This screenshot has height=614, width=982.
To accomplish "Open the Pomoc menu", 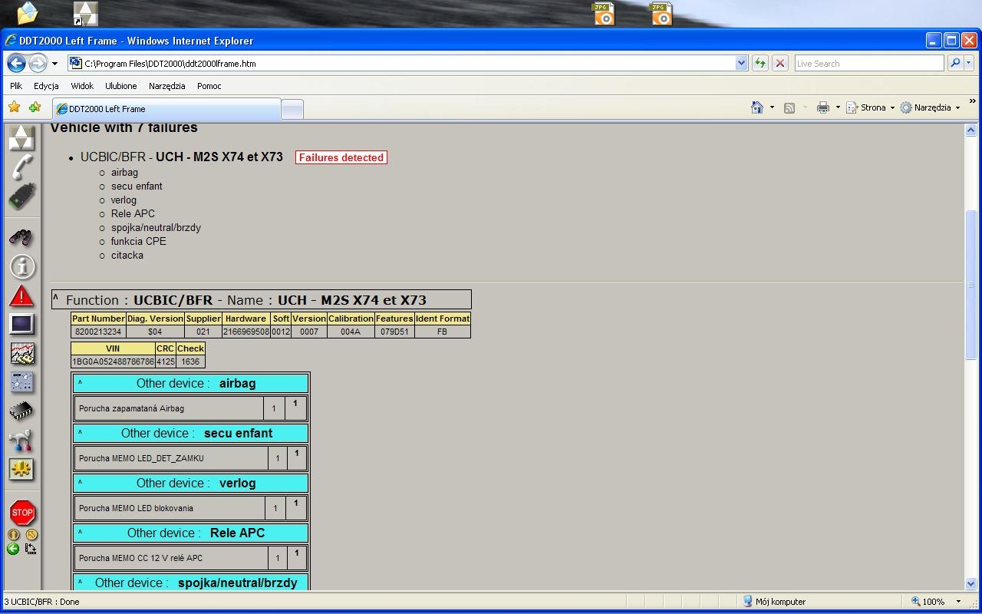I will 209,86.
